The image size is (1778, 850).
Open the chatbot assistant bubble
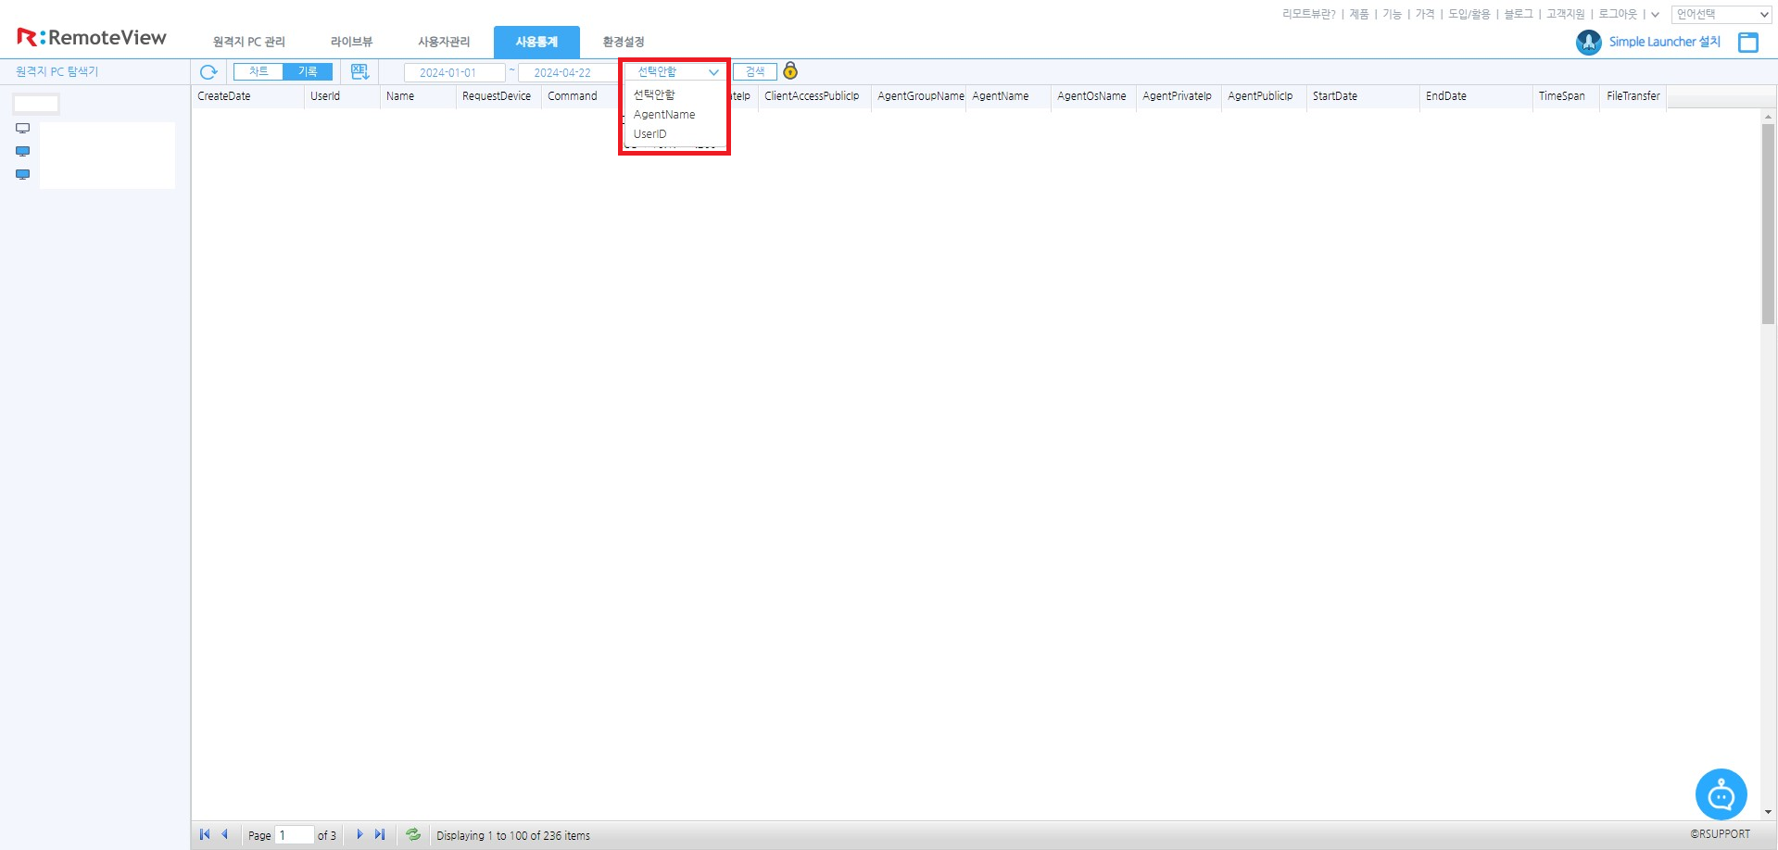[1721, 794]
